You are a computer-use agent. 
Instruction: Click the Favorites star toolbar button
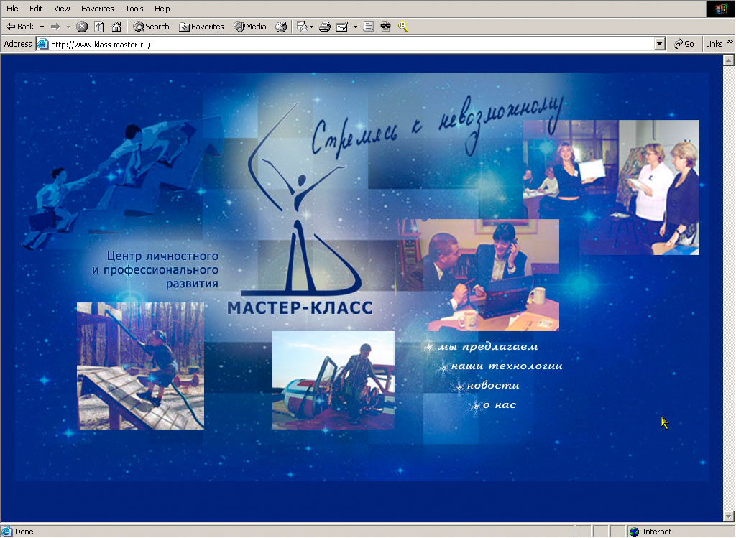pos(201,27)
